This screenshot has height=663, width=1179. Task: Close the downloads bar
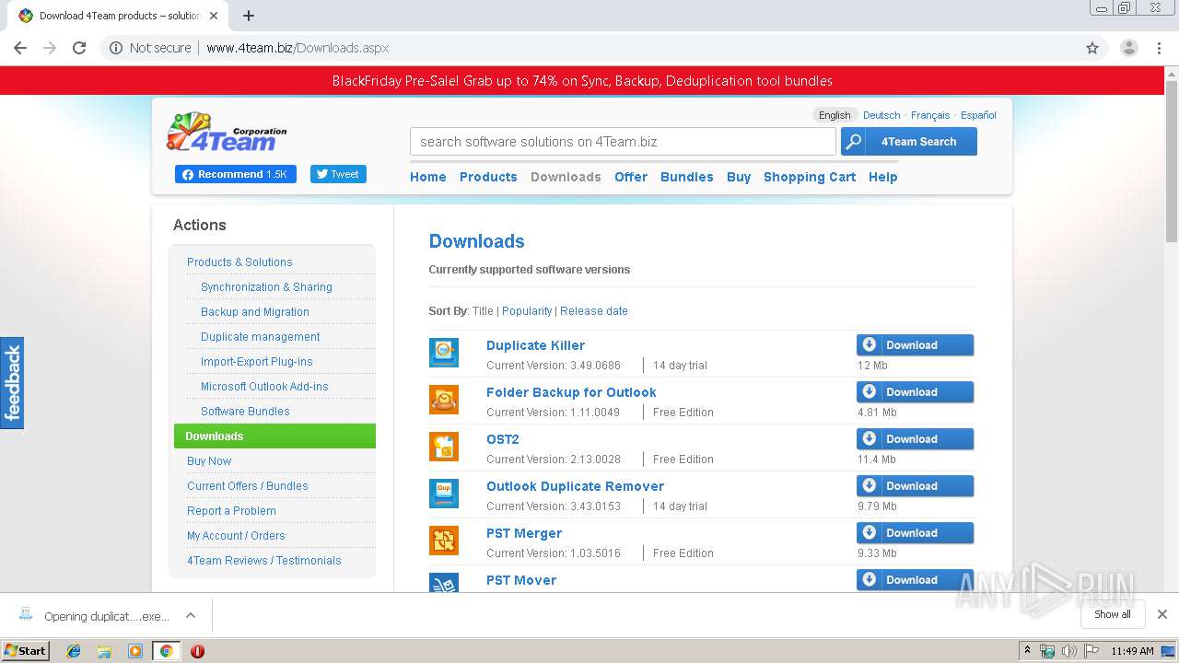click(x=1162, y=614)
